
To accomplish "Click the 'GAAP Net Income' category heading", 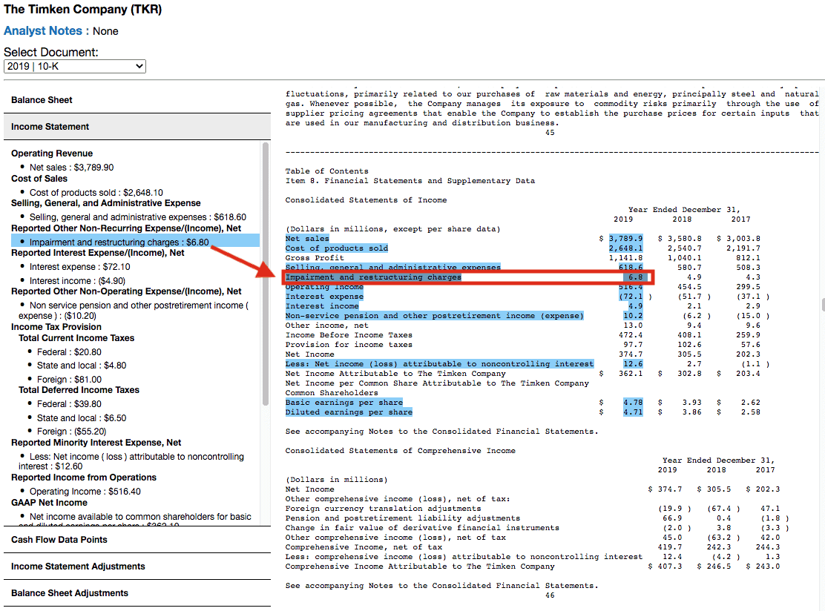I will pos(50,502).
